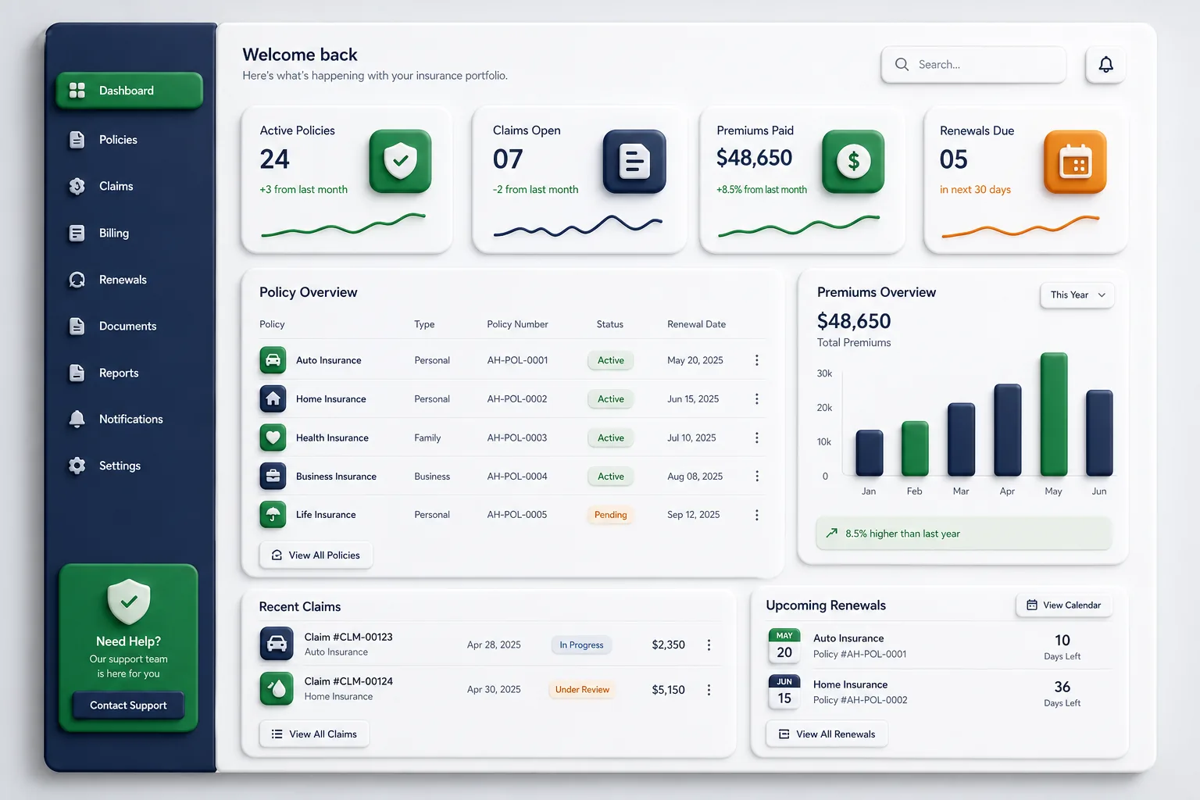Open more options for Auto Insurance row
This screenshot has height=800, width=1200.
click(x=756, y=360)
